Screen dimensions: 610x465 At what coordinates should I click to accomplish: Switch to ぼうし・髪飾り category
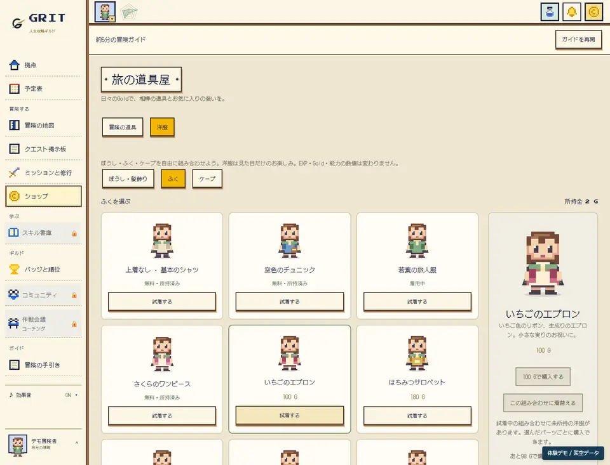[128, 179]
